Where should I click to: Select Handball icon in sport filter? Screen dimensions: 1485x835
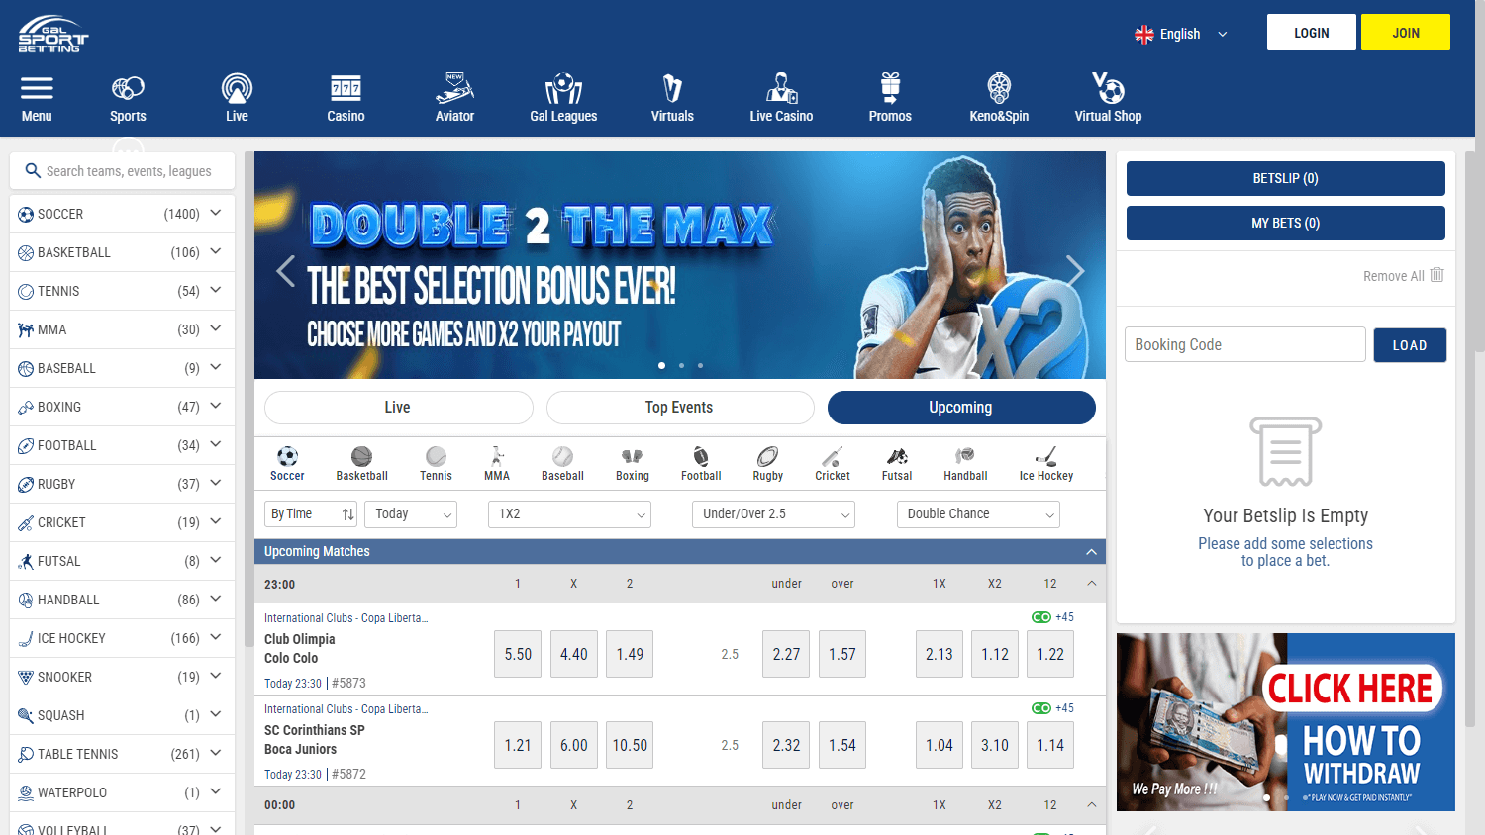[965, 456]
